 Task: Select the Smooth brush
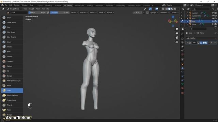coord(12,61)
